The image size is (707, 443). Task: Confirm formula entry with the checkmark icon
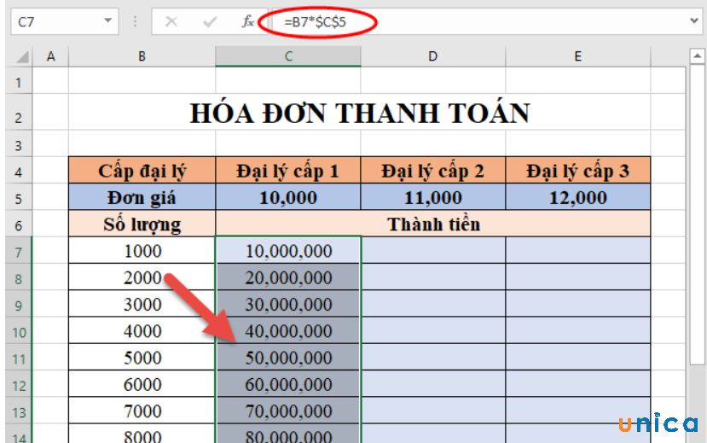210,21
